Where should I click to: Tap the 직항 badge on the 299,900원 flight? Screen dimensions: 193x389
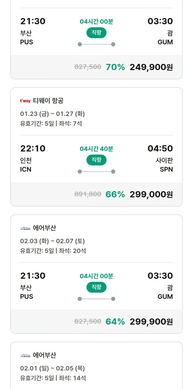[x=96, y=287]
